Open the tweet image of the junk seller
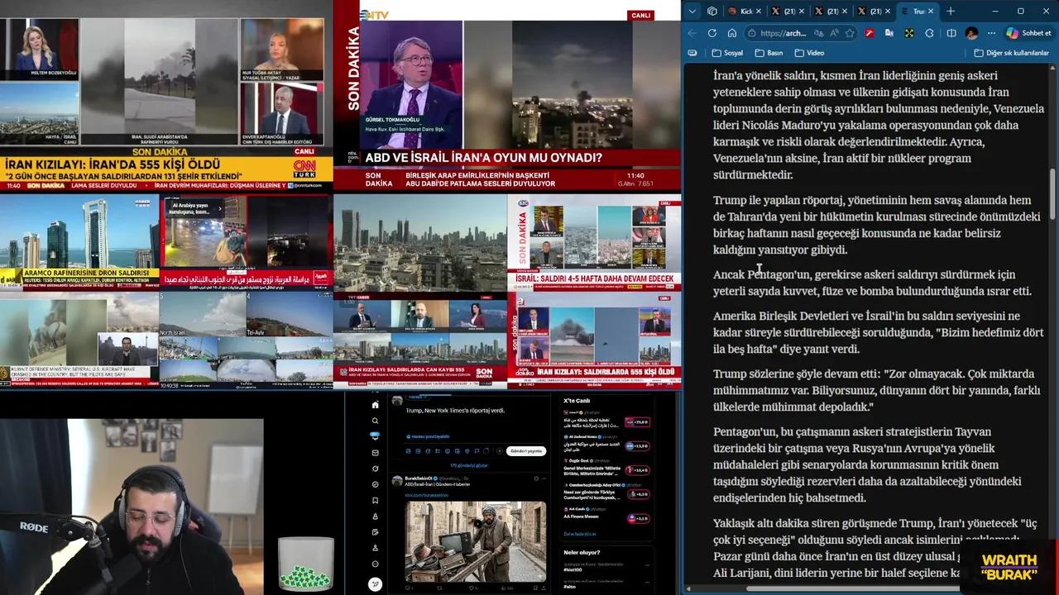 476,542
